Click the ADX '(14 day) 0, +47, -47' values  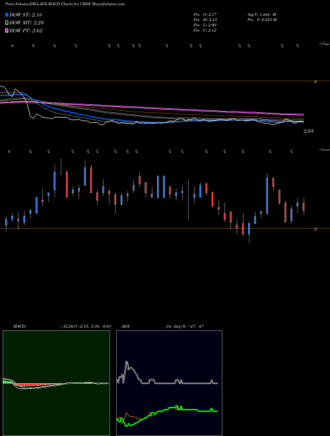point(184,326)
